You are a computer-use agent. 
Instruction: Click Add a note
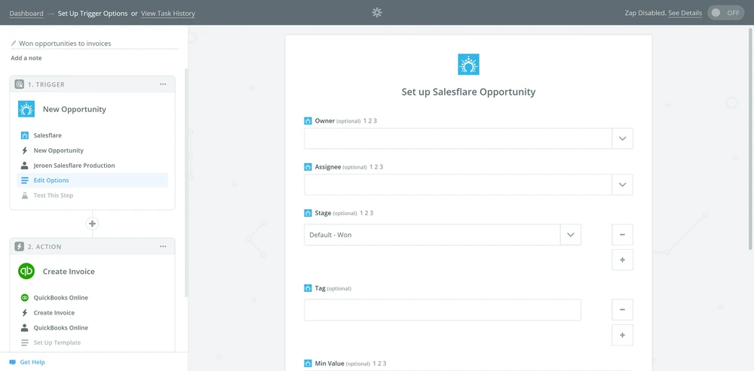pyautogui.click(x=26, y=58)
